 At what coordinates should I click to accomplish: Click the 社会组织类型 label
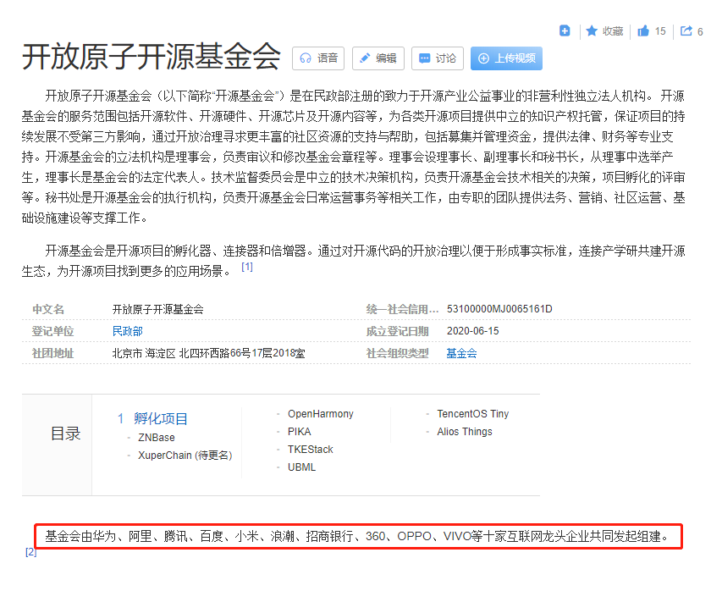[x=397, y=353]
